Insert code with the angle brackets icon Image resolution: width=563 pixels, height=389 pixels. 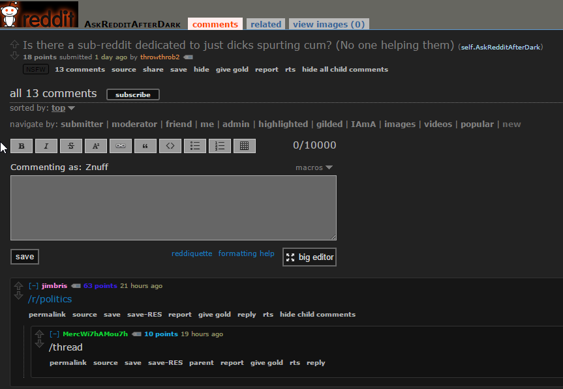coord(170,146)
